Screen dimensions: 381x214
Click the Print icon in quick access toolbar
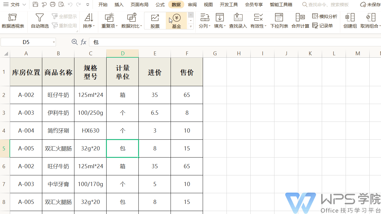tap(53, 4)
